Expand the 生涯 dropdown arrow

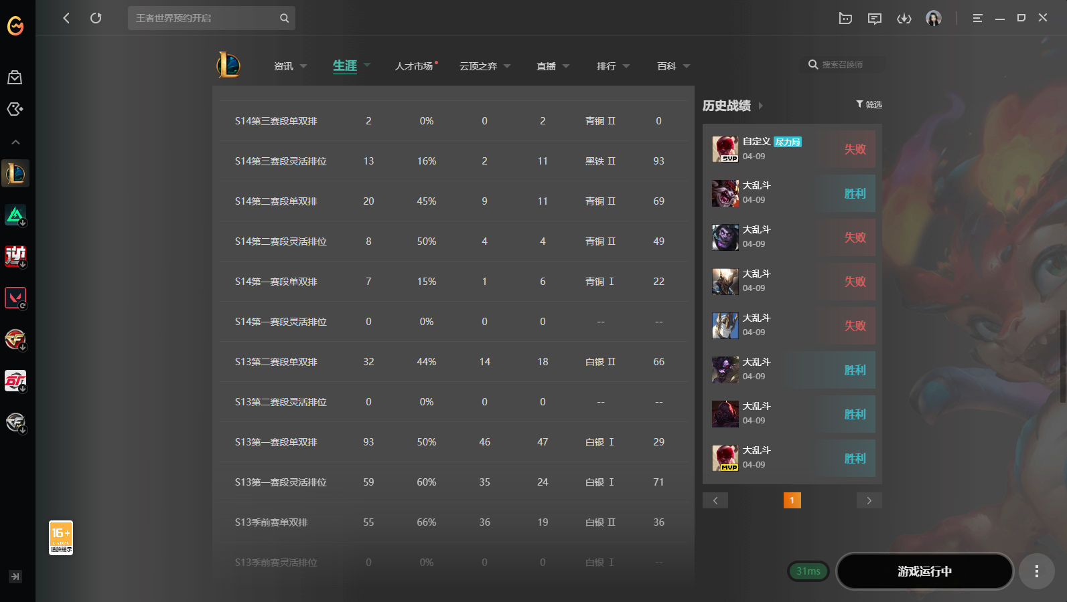pyautogui.click(x=367, y=66)
